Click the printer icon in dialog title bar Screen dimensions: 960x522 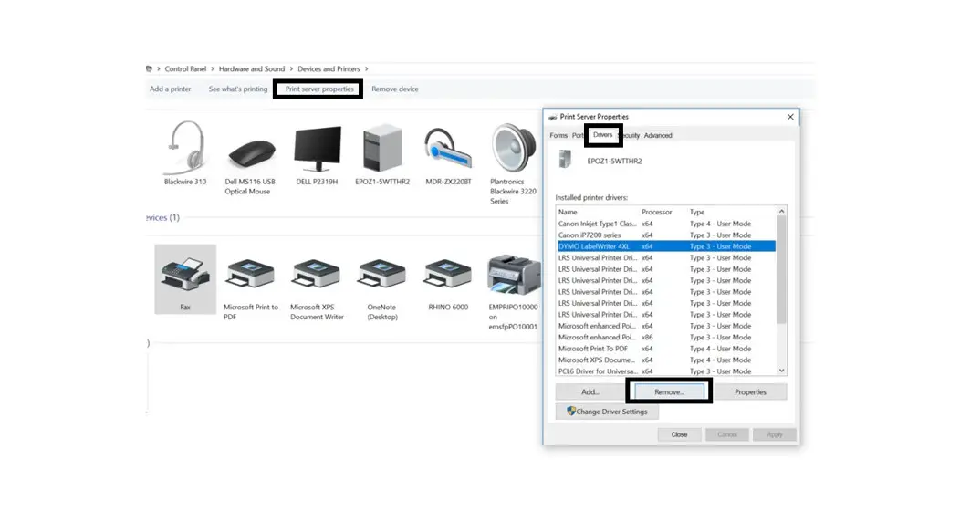click(x=552, y=117)
